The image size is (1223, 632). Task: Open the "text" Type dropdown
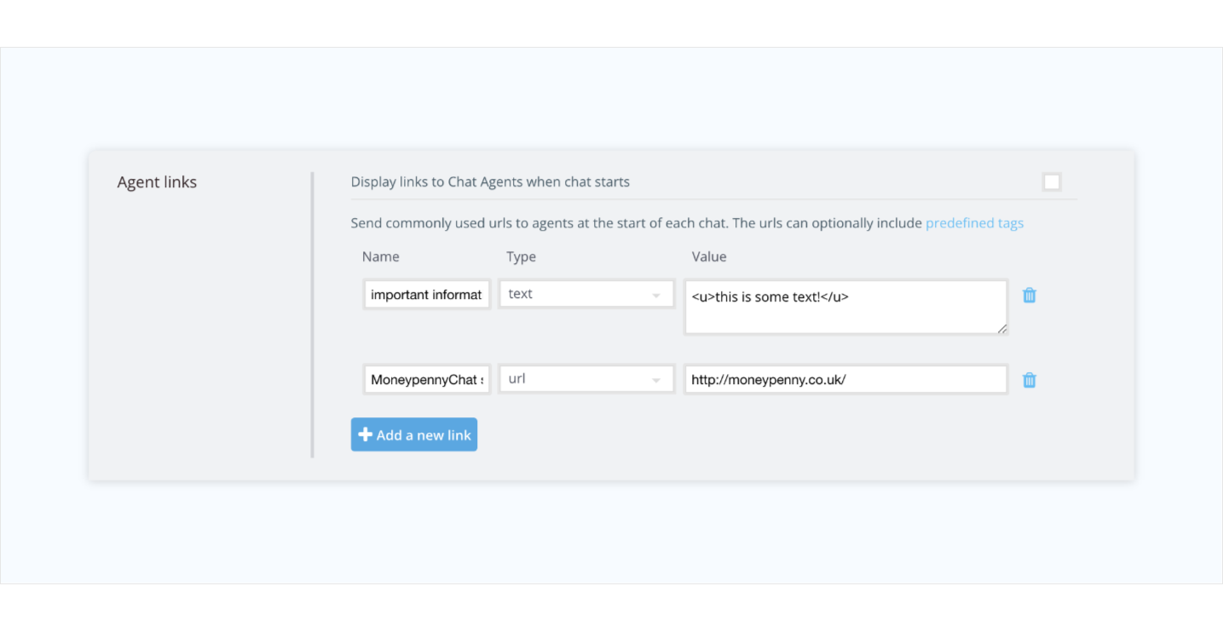click(586, 293)
